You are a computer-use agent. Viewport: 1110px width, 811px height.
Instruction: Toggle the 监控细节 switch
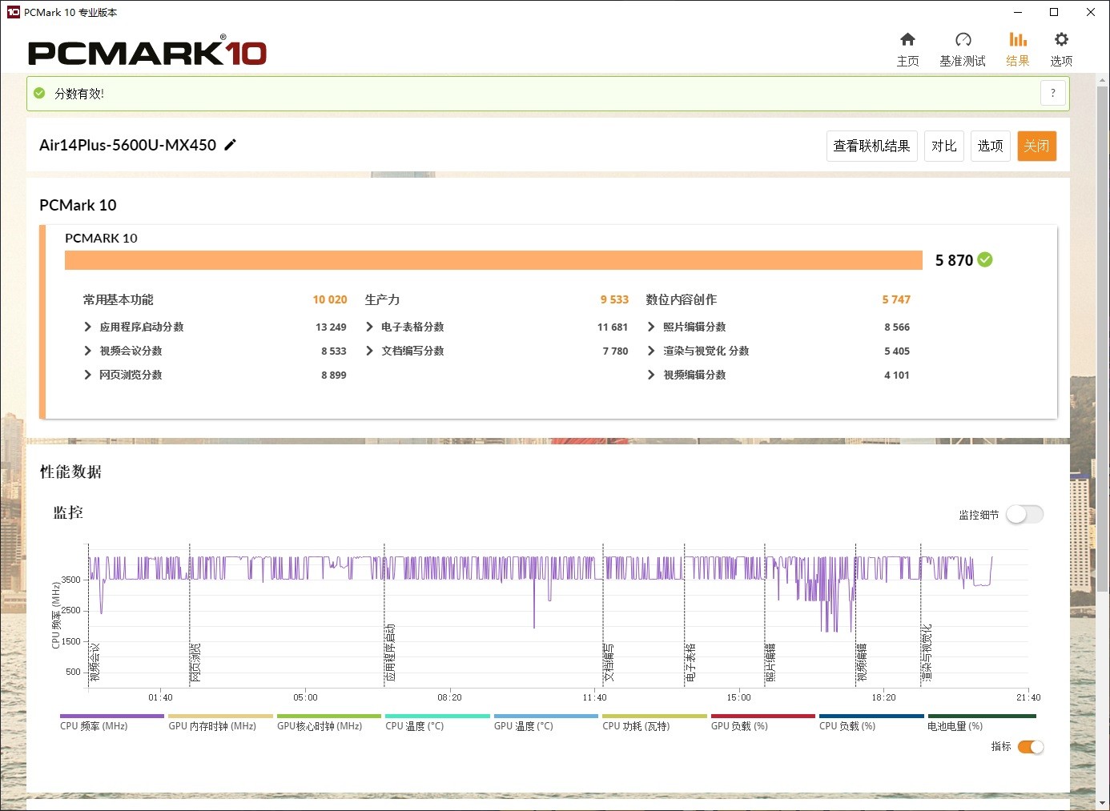(1024, 515)
